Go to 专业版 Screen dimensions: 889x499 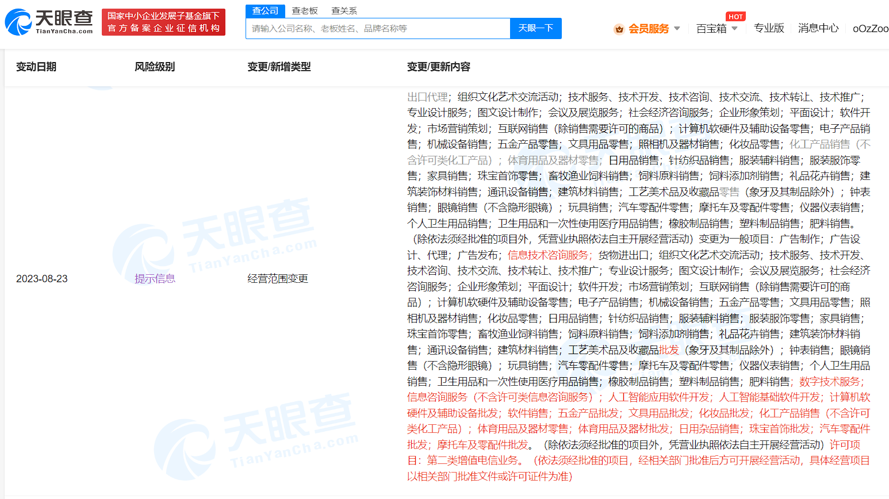(769, 28)
